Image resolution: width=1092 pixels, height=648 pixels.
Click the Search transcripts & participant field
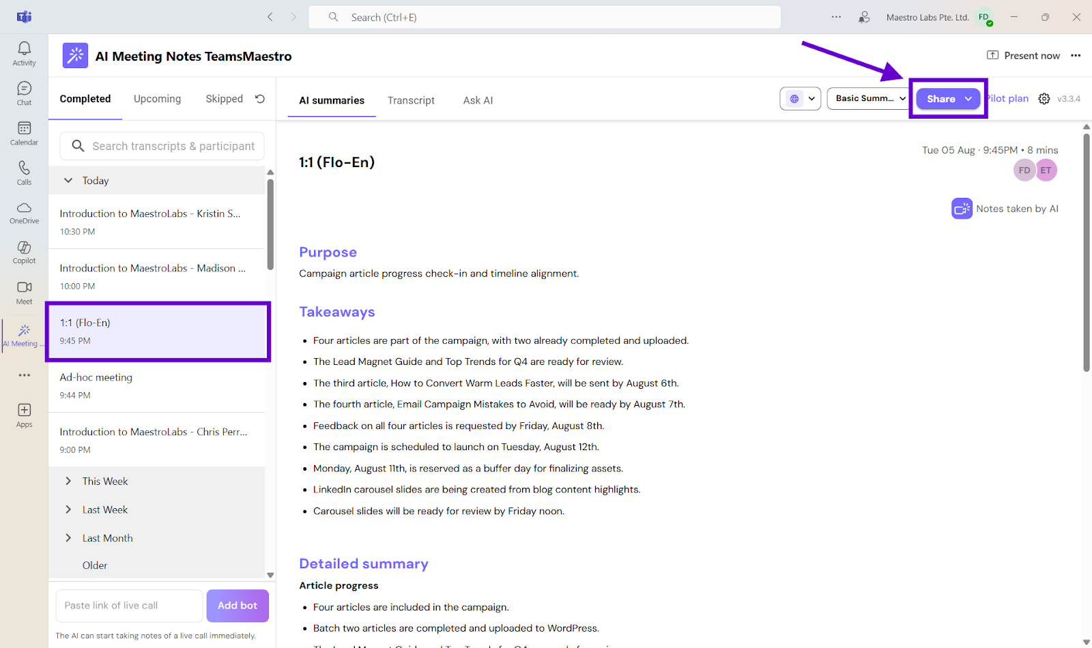[x=162, y=146]
